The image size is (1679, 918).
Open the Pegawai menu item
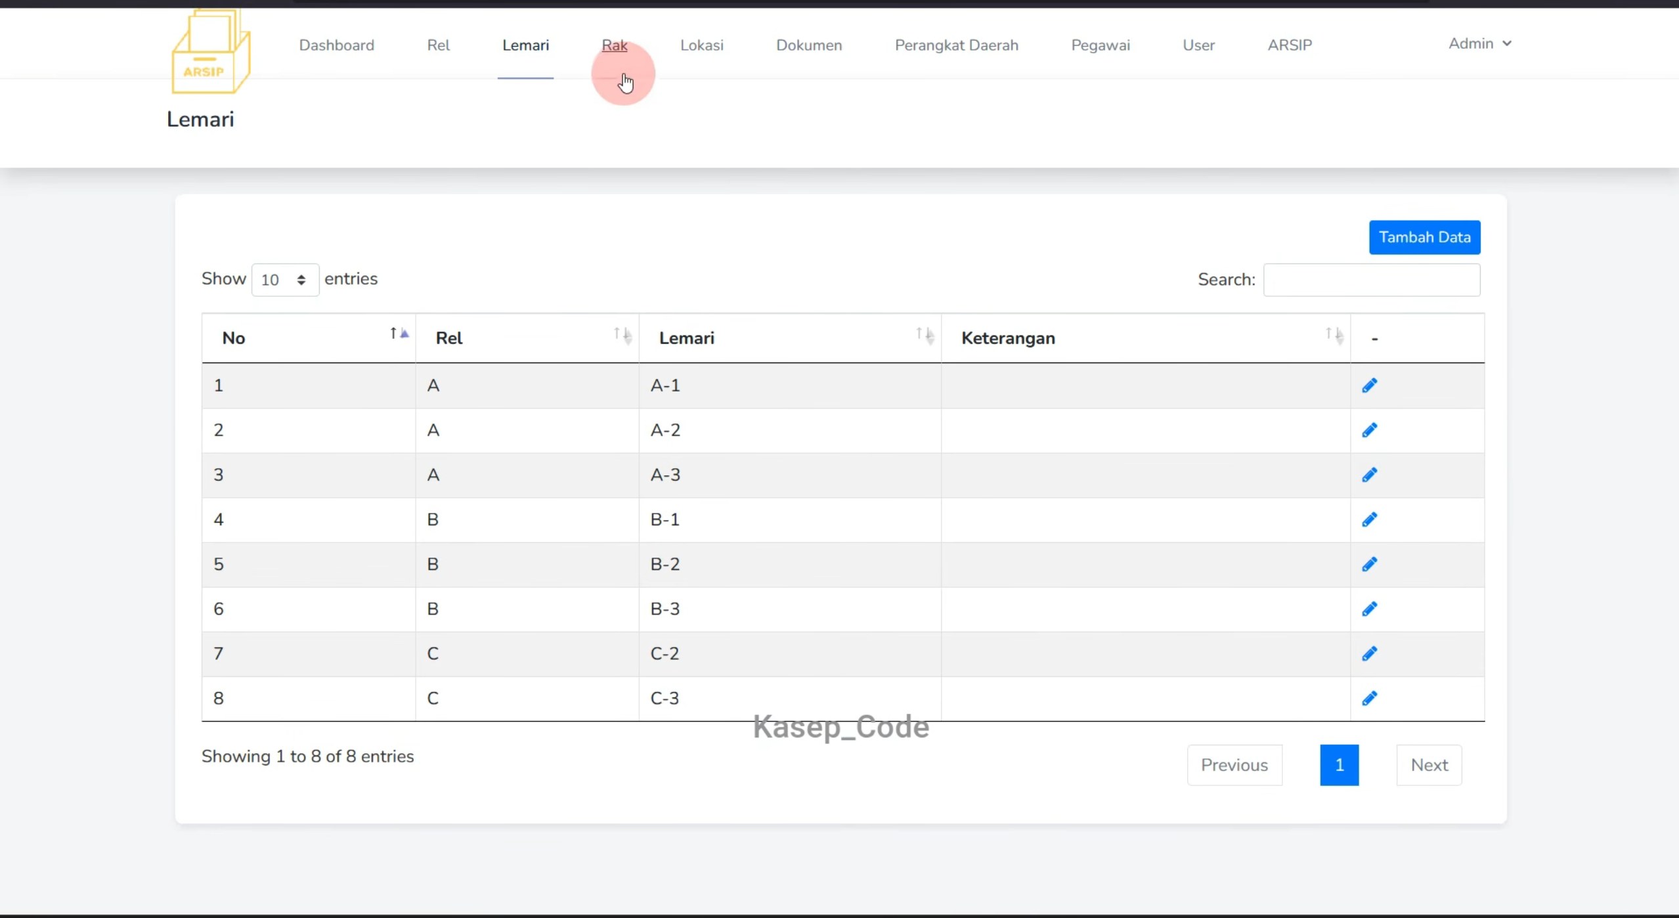[x=1101, y=45]
